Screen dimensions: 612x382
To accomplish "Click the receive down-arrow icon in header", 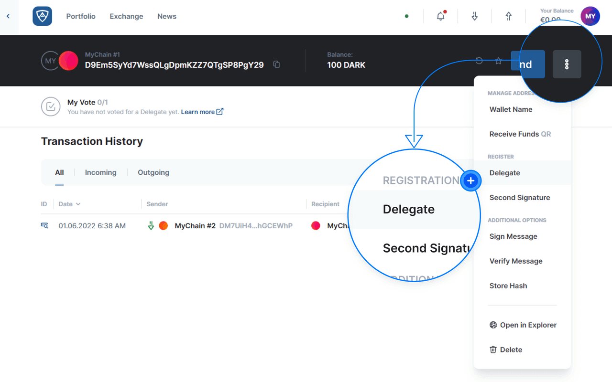I will pyautogui.click(x=474, y=16).
